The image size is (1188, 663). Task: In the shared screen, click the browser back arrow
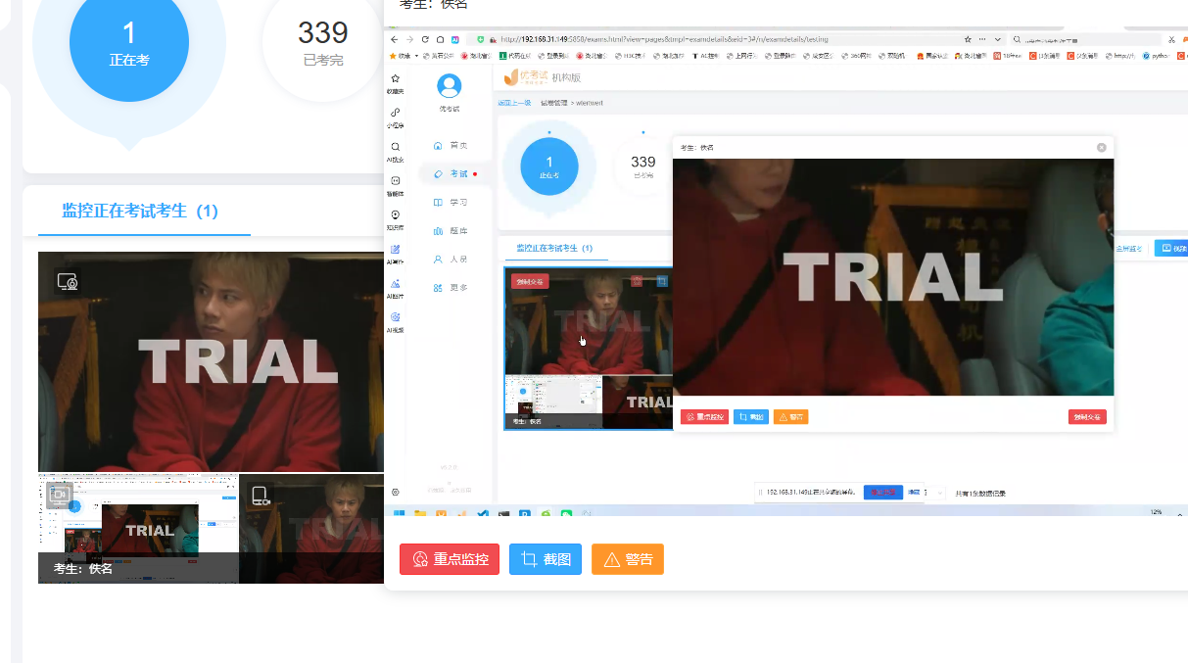394,39
